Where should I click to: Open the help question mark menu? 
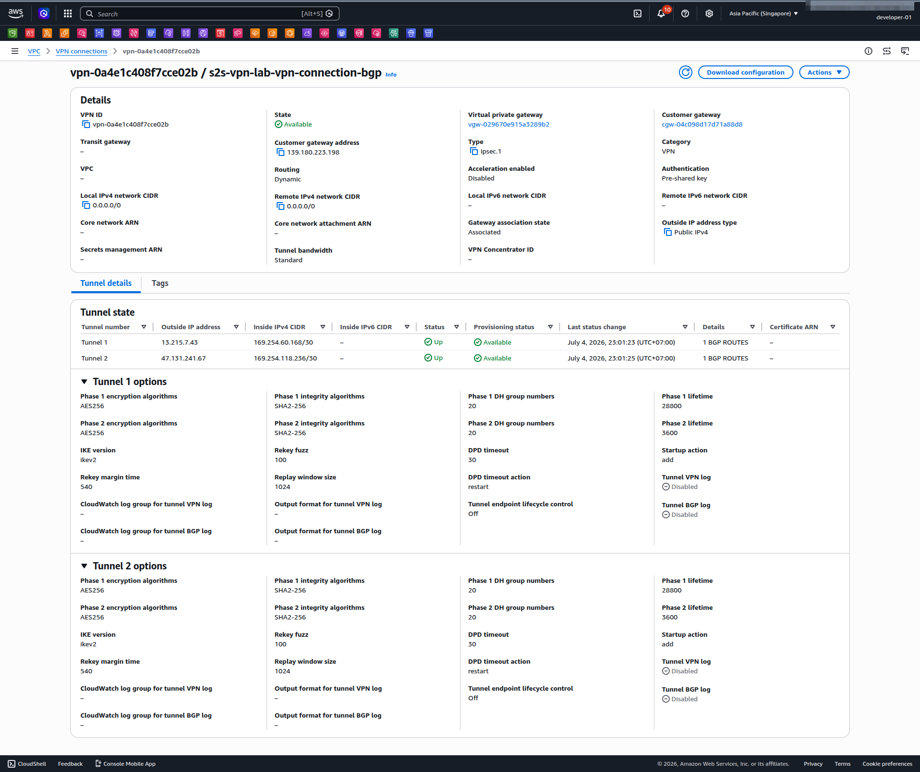(x=685, y=13)
